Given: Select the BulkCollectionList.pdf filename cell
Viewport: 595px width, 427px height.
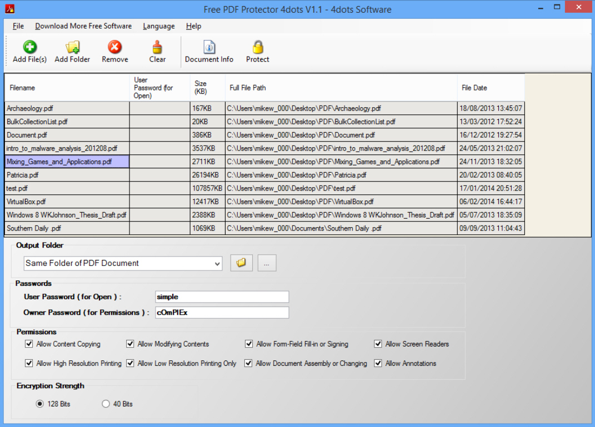Looking at the screenshot, I should coord(67,122).
